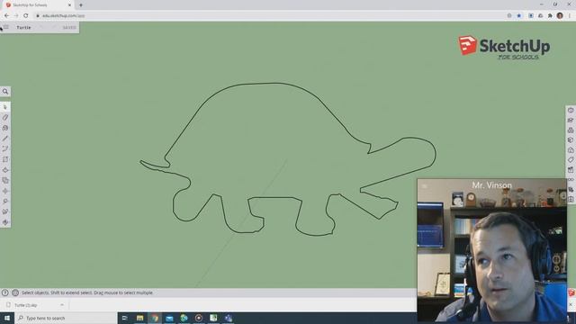Image resolution: width=576 pixels, height=324 pixels.
Task: Open the browser Extensions puzzle icon
Action: (550, 16)
